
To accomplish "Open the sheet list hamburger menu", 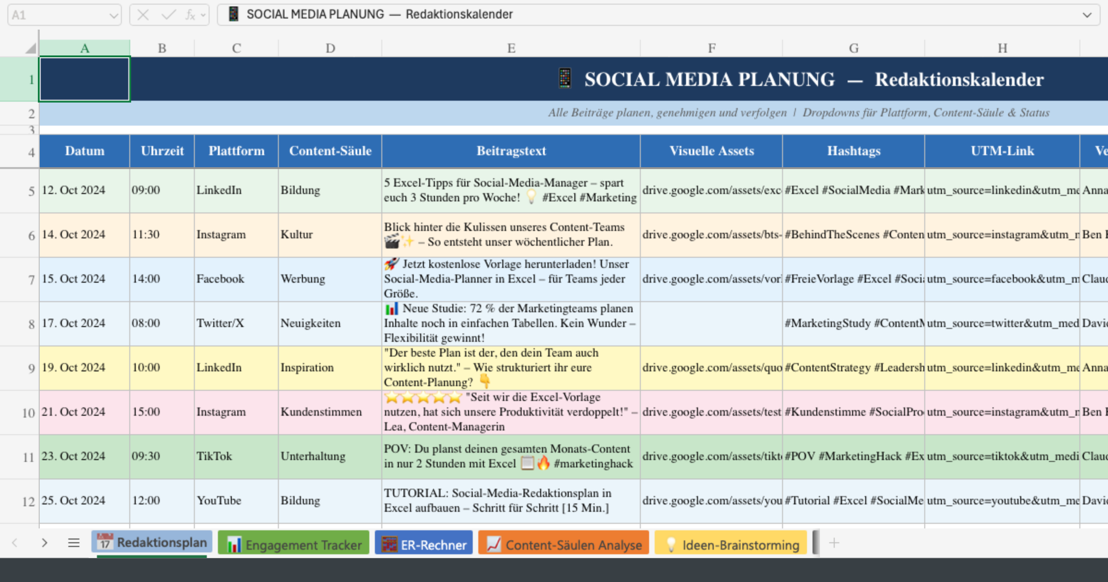I will (x=74, y=543).
